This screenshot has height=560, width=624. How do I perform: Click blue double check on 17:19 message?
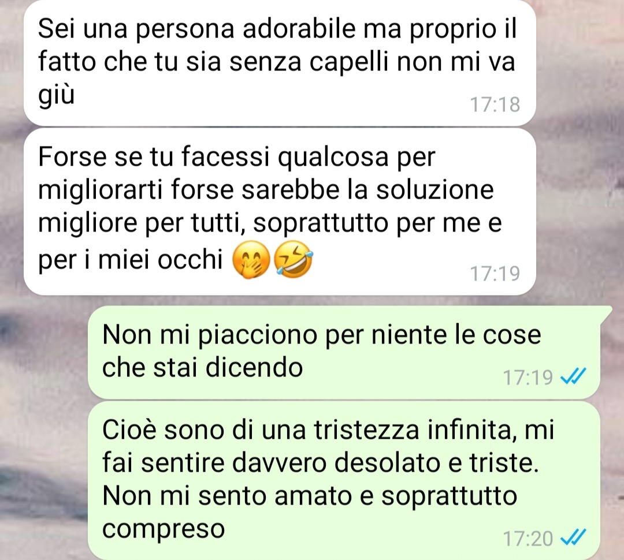coord(573,376)
